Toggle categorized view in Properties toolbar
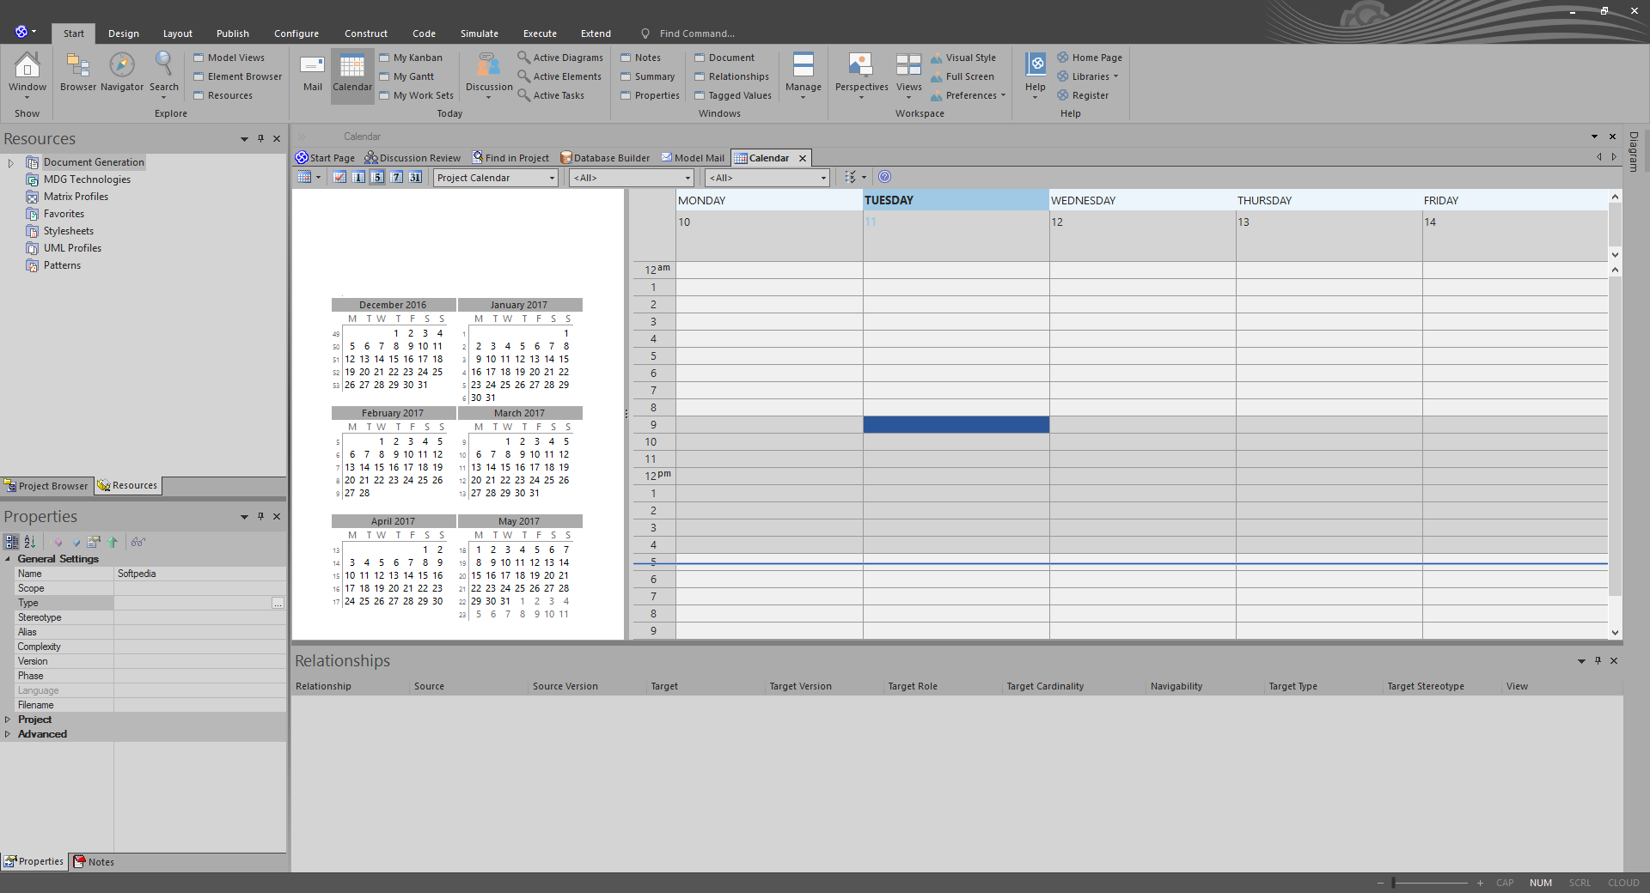 pyautogui.click(x=12, y=542)
